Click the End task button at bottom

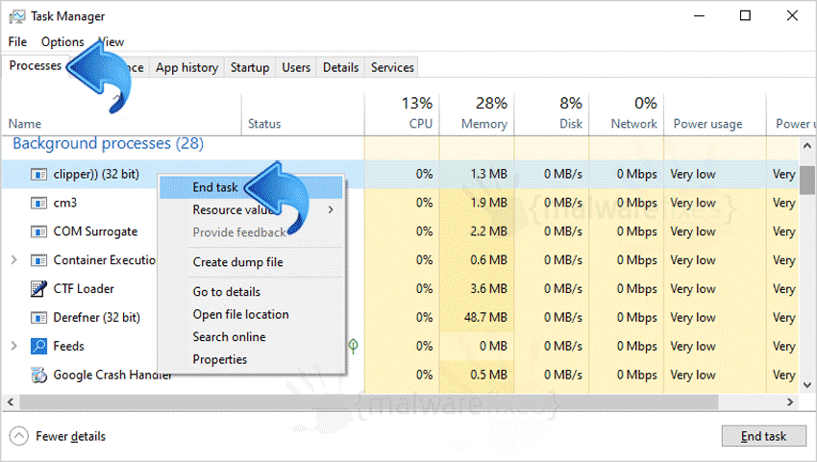click(763, 436)
